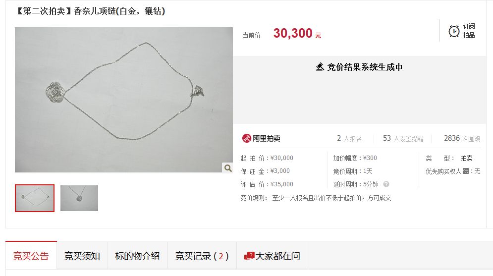Click the 优 badge beside 优先购买权人
The image size is (493, 276).
466,171
